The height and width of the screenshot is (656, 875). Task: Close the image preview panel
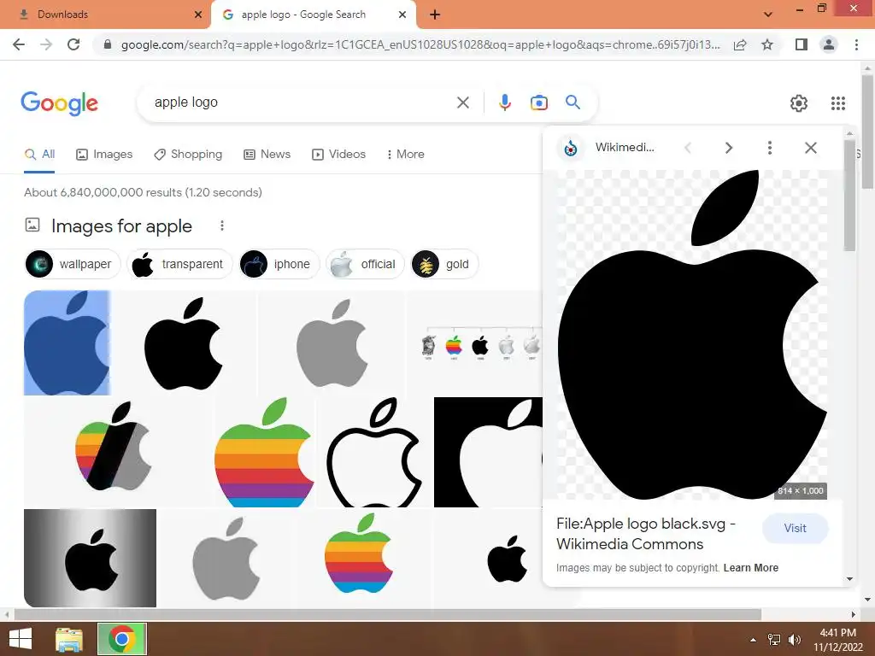click(x=810, y=148)
